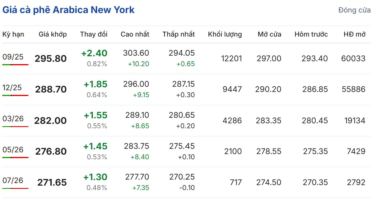Click the 'Hôm trước' column header
This screenshot has height=199, width=372.
coord(311,34)
